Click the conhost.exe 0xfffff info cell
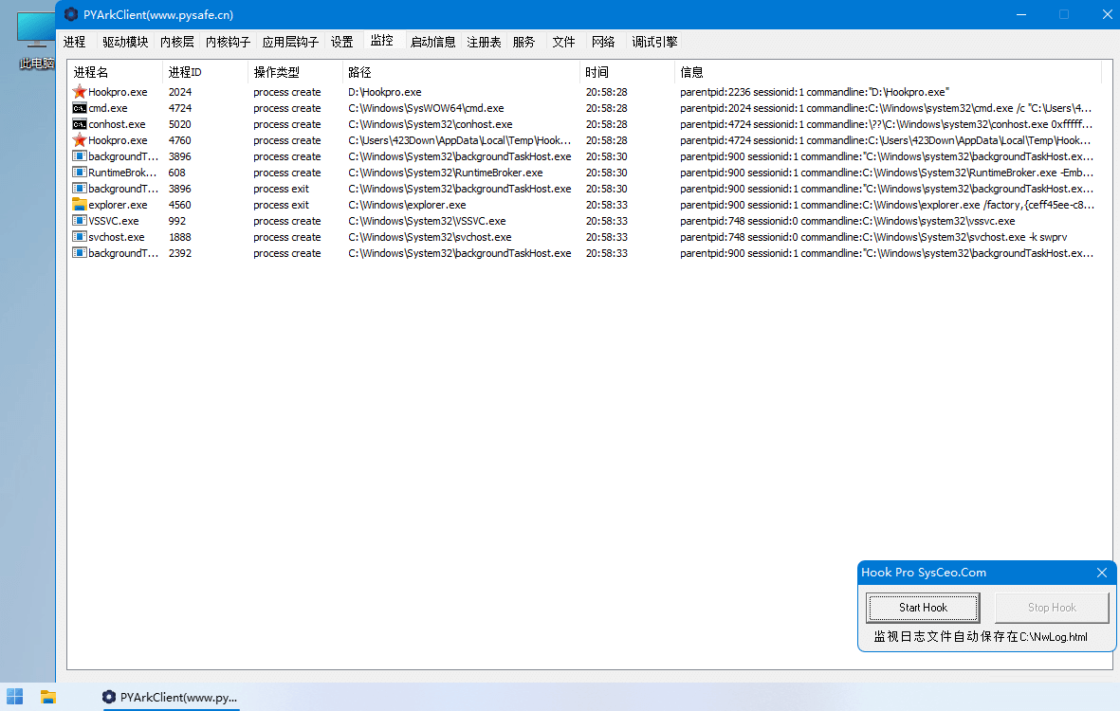This screenshot has width=1120, height=711. click(x=886, y=124)
